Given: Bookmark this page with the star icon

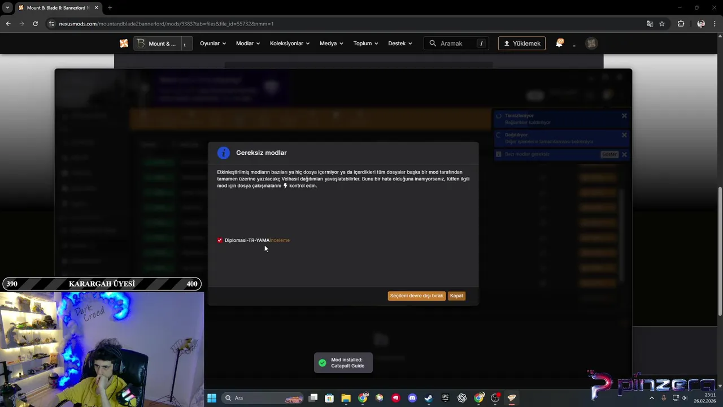Looking at the screenshot, I should point(662,24).
